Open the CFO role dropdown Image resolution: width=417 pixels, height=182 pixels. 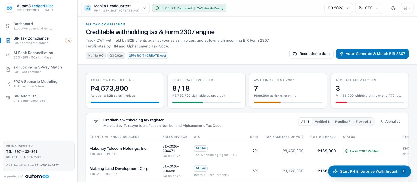(369, 8)
